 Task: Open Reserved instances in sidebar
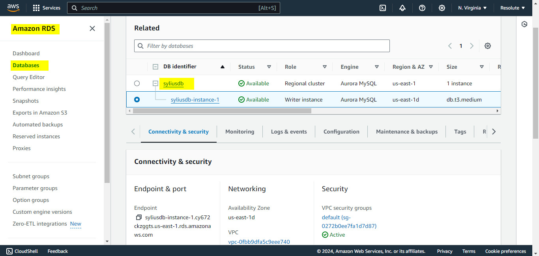click(36, 136)
